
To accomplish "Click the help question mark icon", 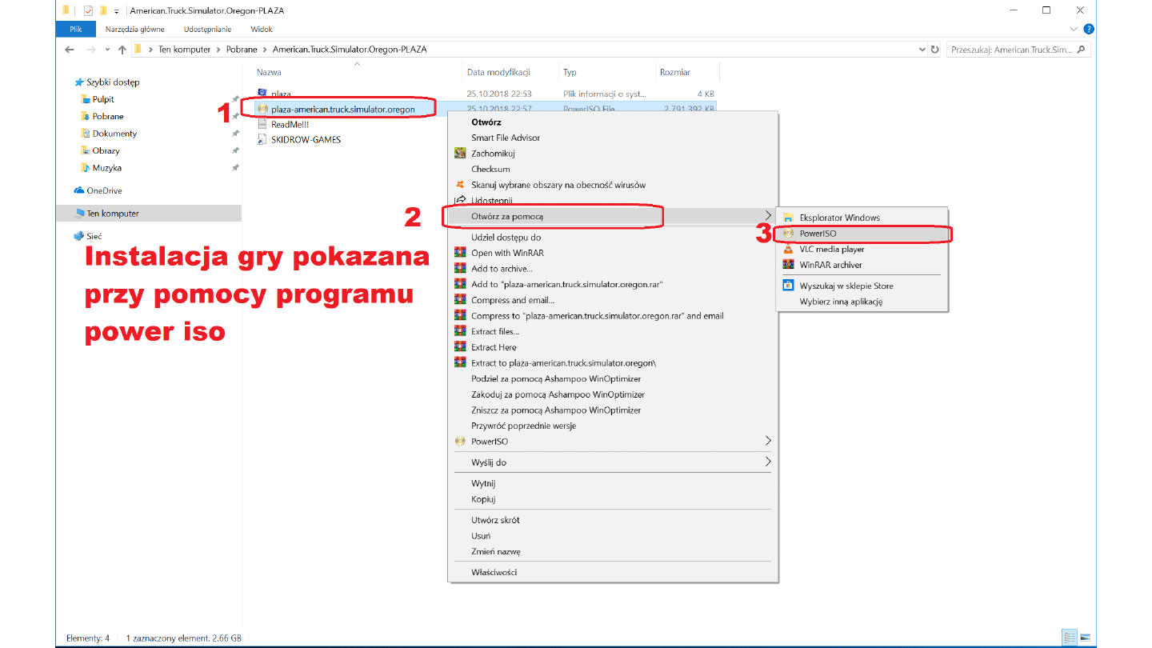I will (x=1089, y=29).
